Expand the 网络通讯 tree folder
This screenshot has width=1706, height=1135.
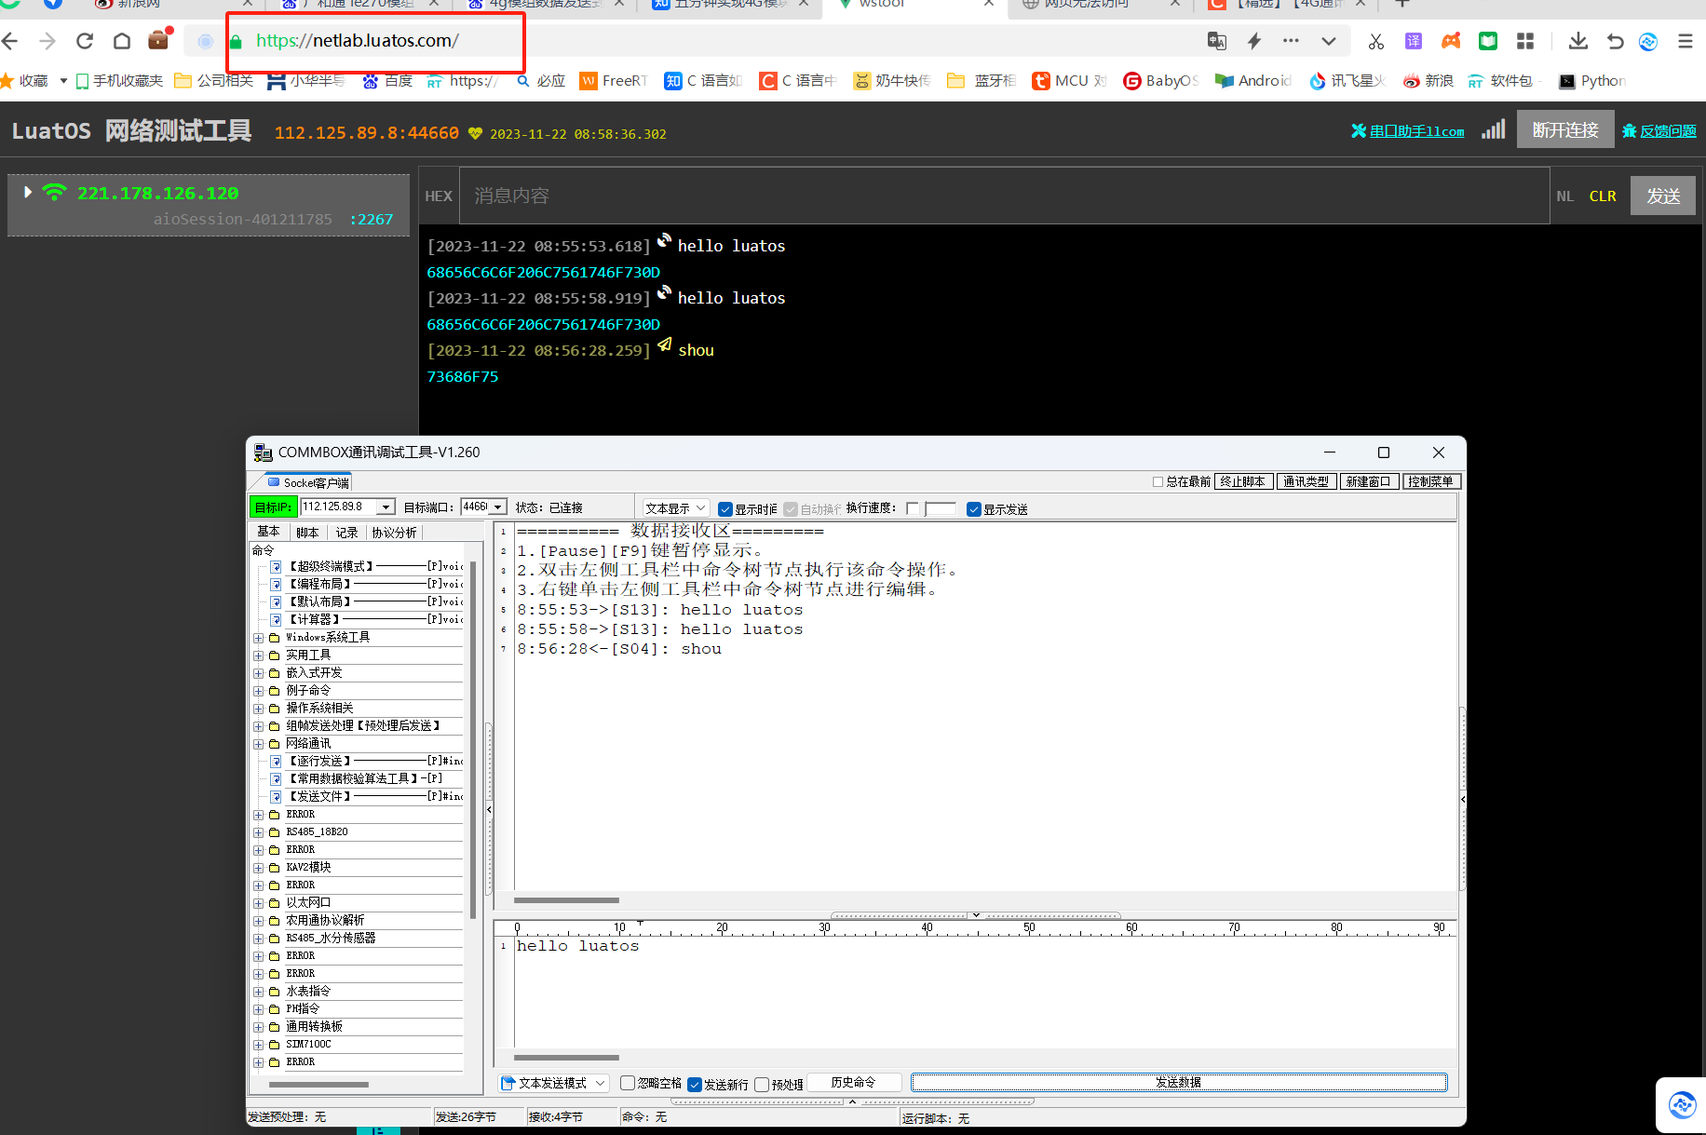[258, 744]
